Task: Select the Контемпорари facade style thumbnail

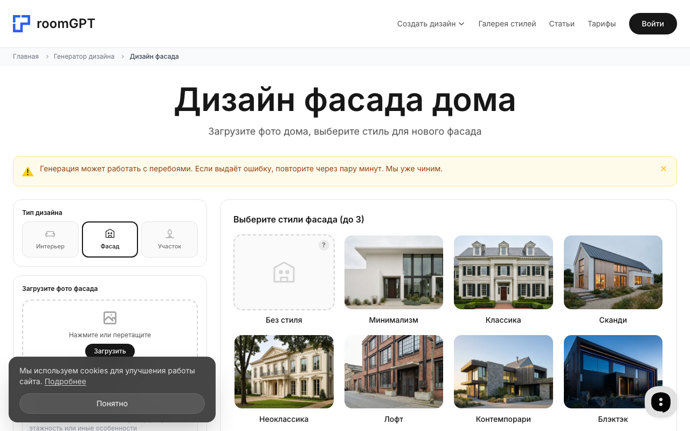Action: click(503, 372)
